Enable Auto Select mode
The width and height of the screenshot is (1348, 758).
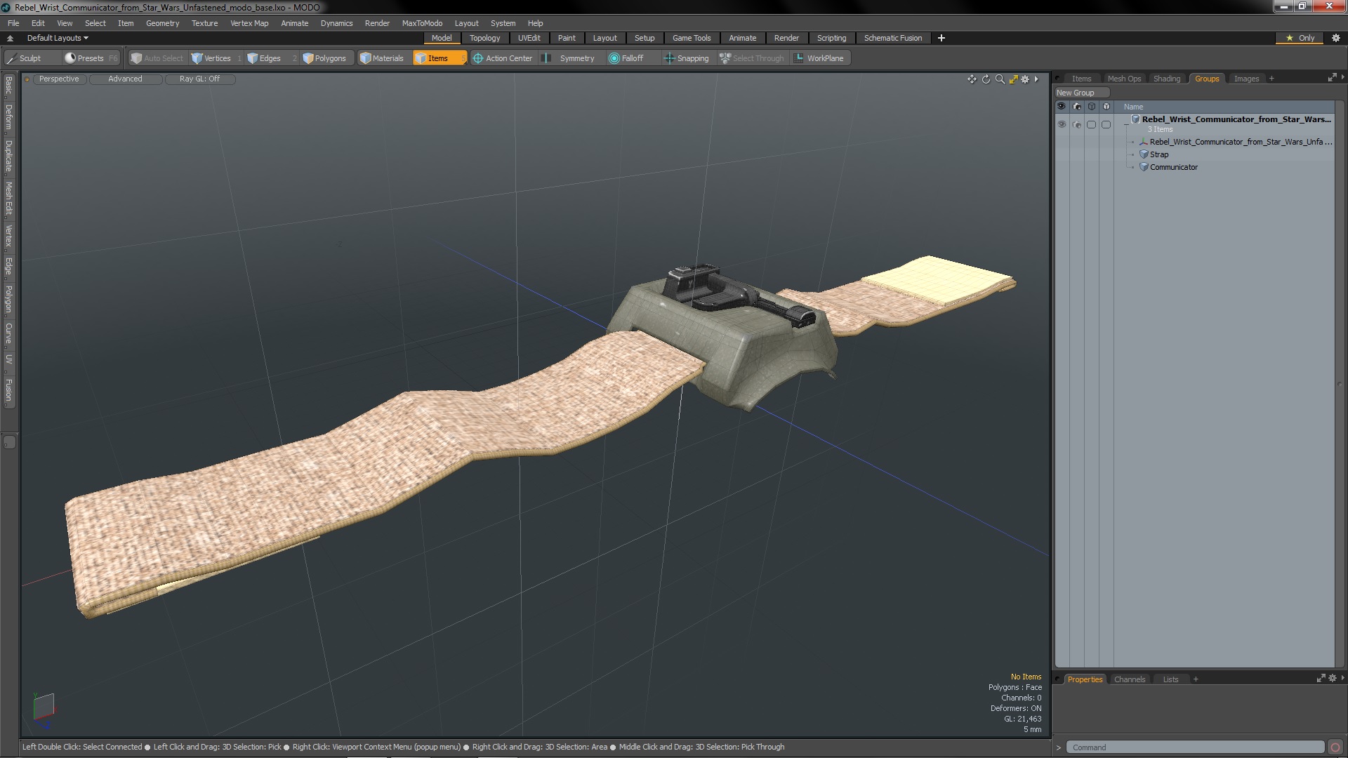(x=157, y=58)
